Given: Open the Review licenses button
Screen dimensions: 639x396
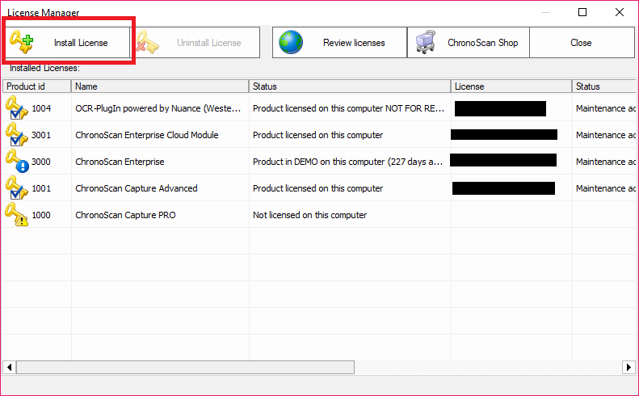Looking at the screenshot, I should coord(339,43).
